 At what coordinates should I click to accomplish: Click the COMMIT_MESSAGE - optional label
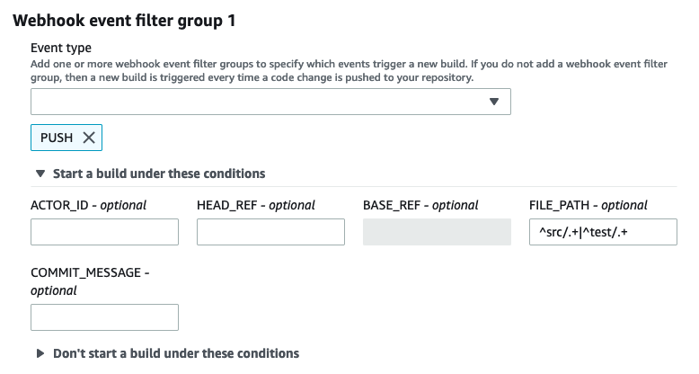(x=90, y=280)
